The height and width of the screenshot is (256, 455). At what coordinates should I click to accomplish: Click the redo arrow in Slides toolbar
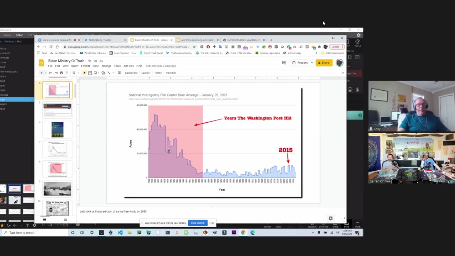[x=56, y=73]
